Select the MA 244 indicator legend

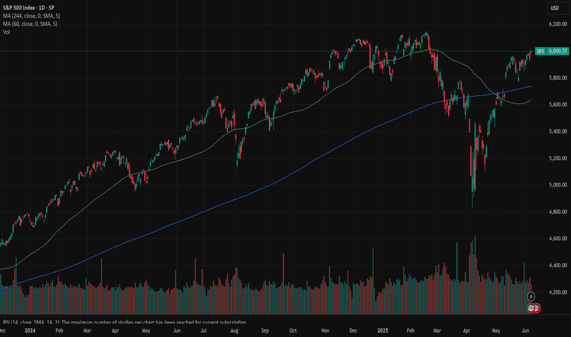31,16
